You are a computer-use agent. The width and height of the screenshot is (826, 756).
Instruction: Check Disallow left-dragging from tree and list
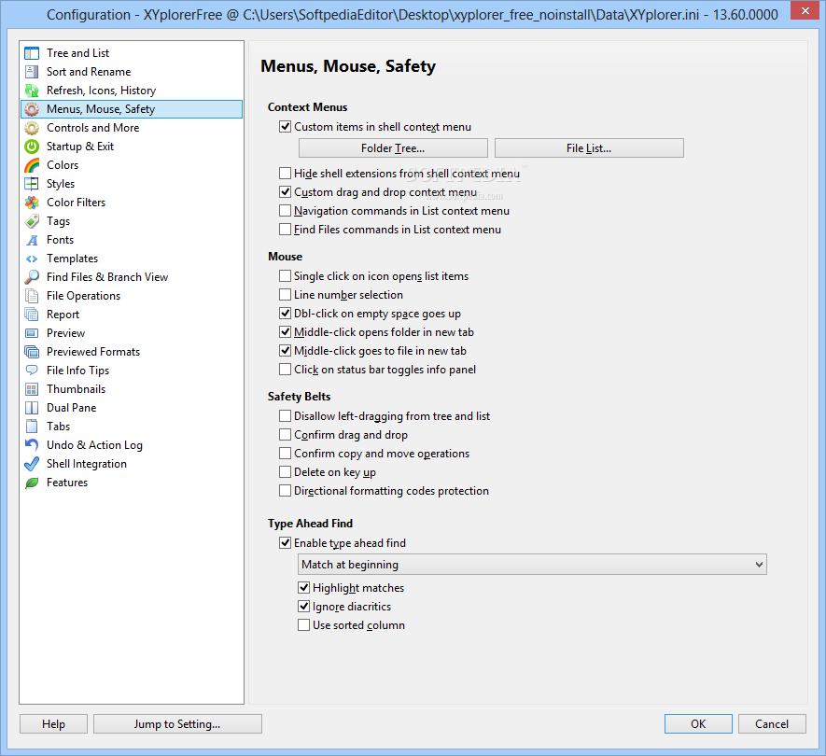click(x=285, y=416)
